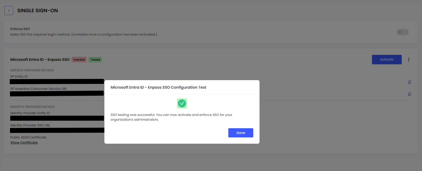Open the three-dot options menu

[409, 60]
